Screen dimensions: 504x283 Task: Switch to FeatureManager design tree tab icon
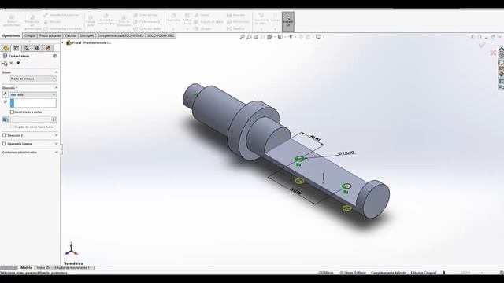[x=6, y=48]
